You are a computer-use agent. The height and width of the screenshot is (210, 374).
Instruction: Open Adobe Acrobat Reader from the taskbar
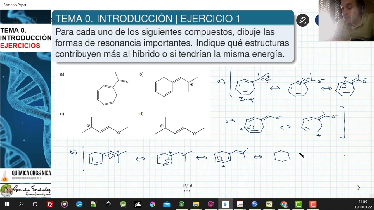point(240,204)
